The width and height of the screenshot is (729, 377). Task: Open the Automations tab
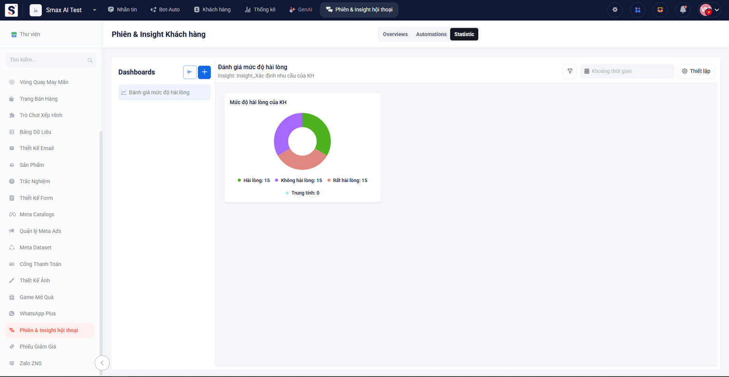[431, 34]
